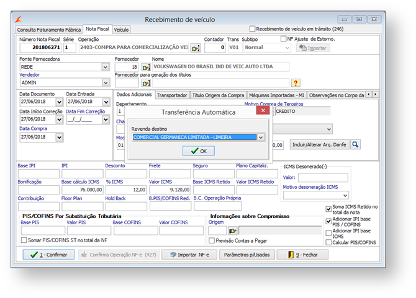Toggle Previsão Contas a Pagar checkbox
Screen dimensions: 416x298
[212, 240]
